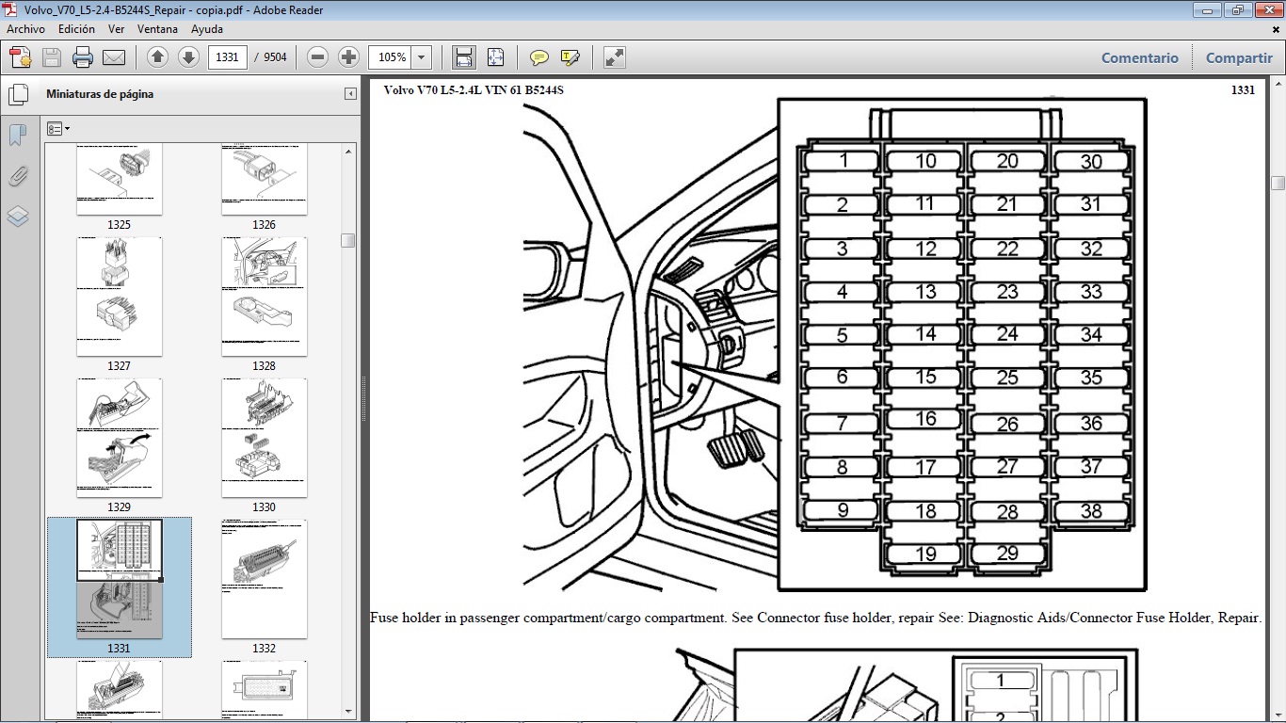Open the attachments paperclip panel
Image resolution: width=1286 pixels, height=723 pixels.
click(x=18, y=176)
